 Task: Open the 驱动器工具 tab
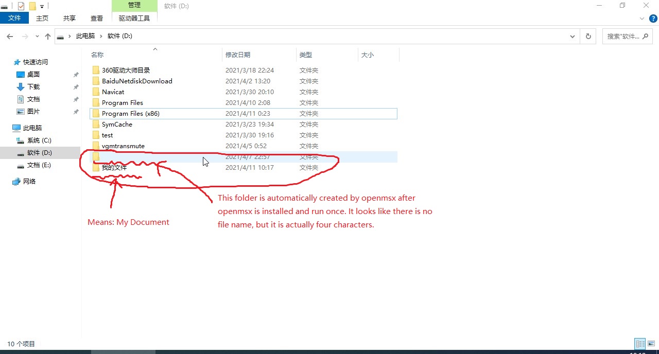[x=134, y=18]
